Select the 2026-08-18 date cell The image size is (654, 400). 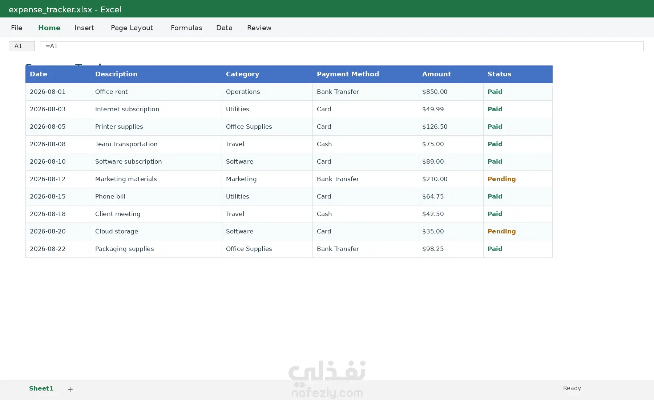pos(58,214)
